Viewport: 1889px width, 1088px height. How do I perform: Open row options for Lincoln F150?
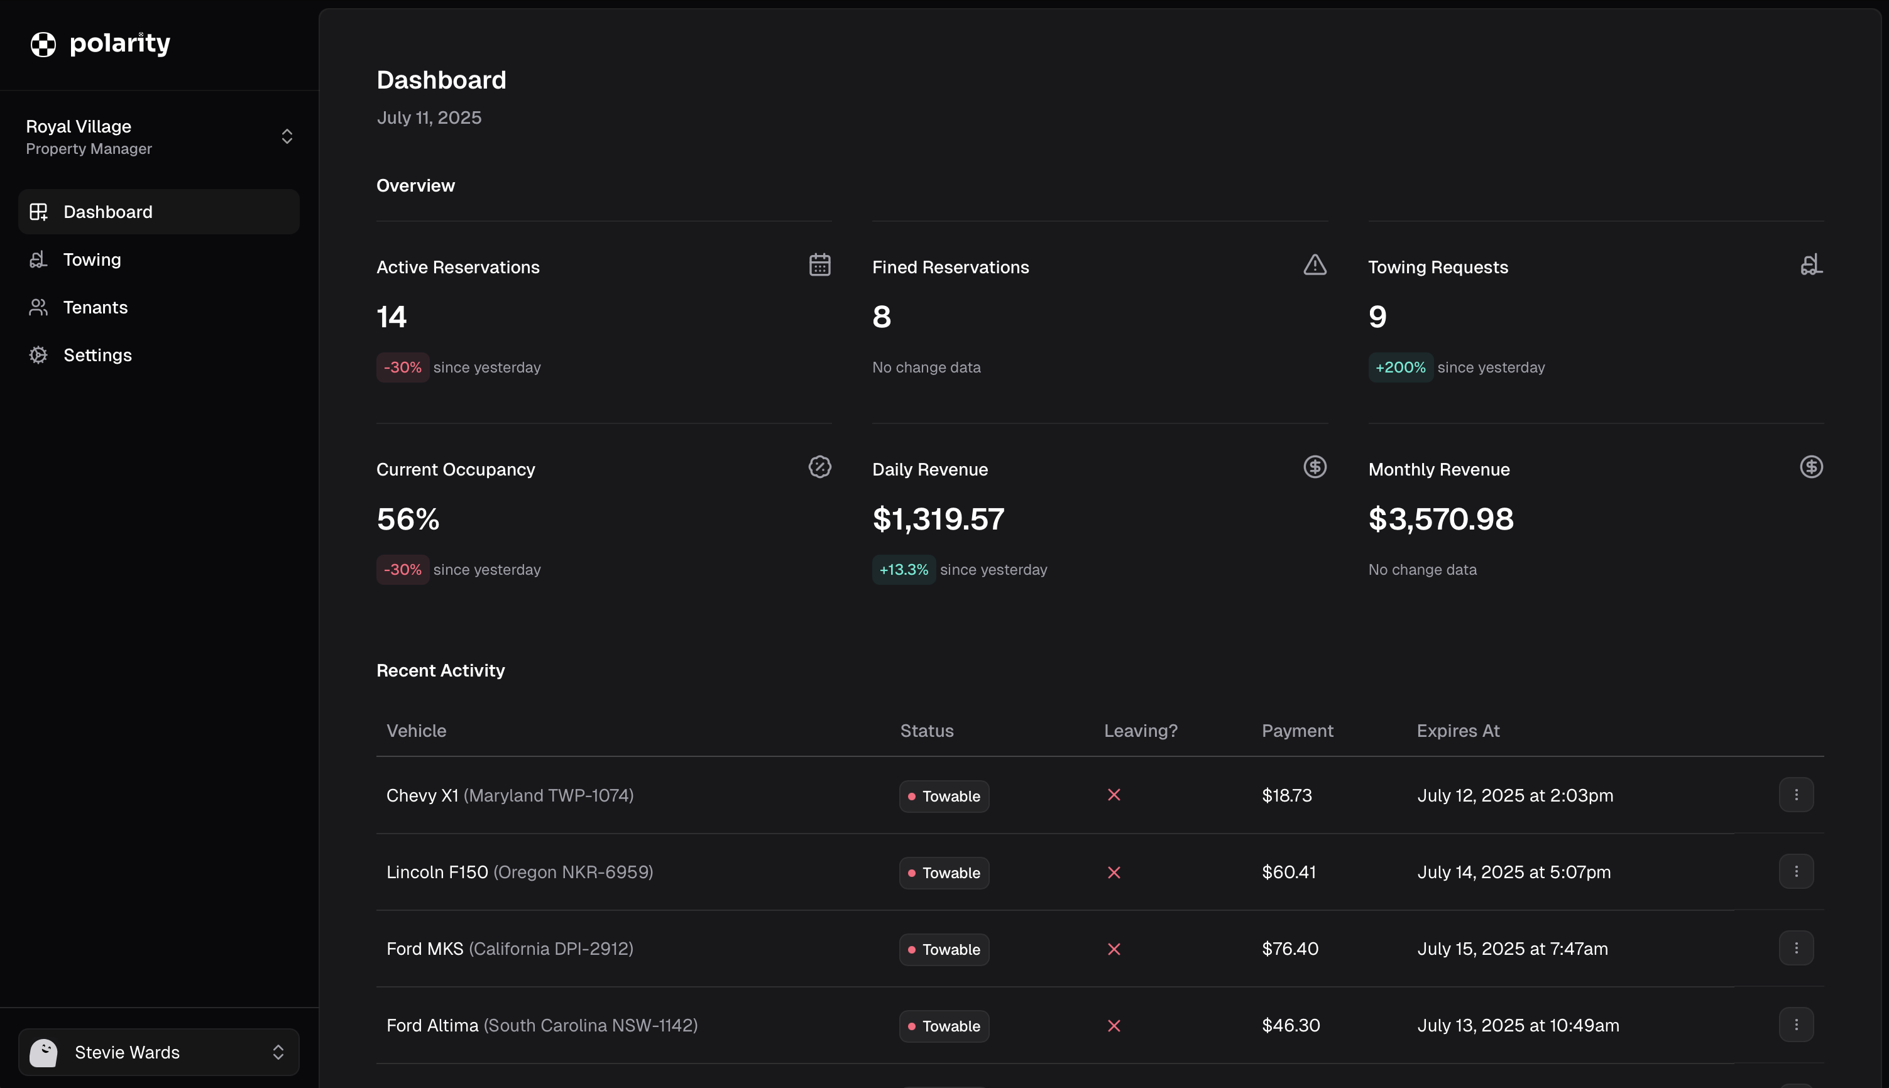click(1795, 871)
